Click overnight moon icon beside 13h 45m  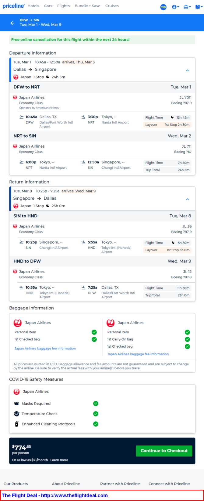pos(172,117)
